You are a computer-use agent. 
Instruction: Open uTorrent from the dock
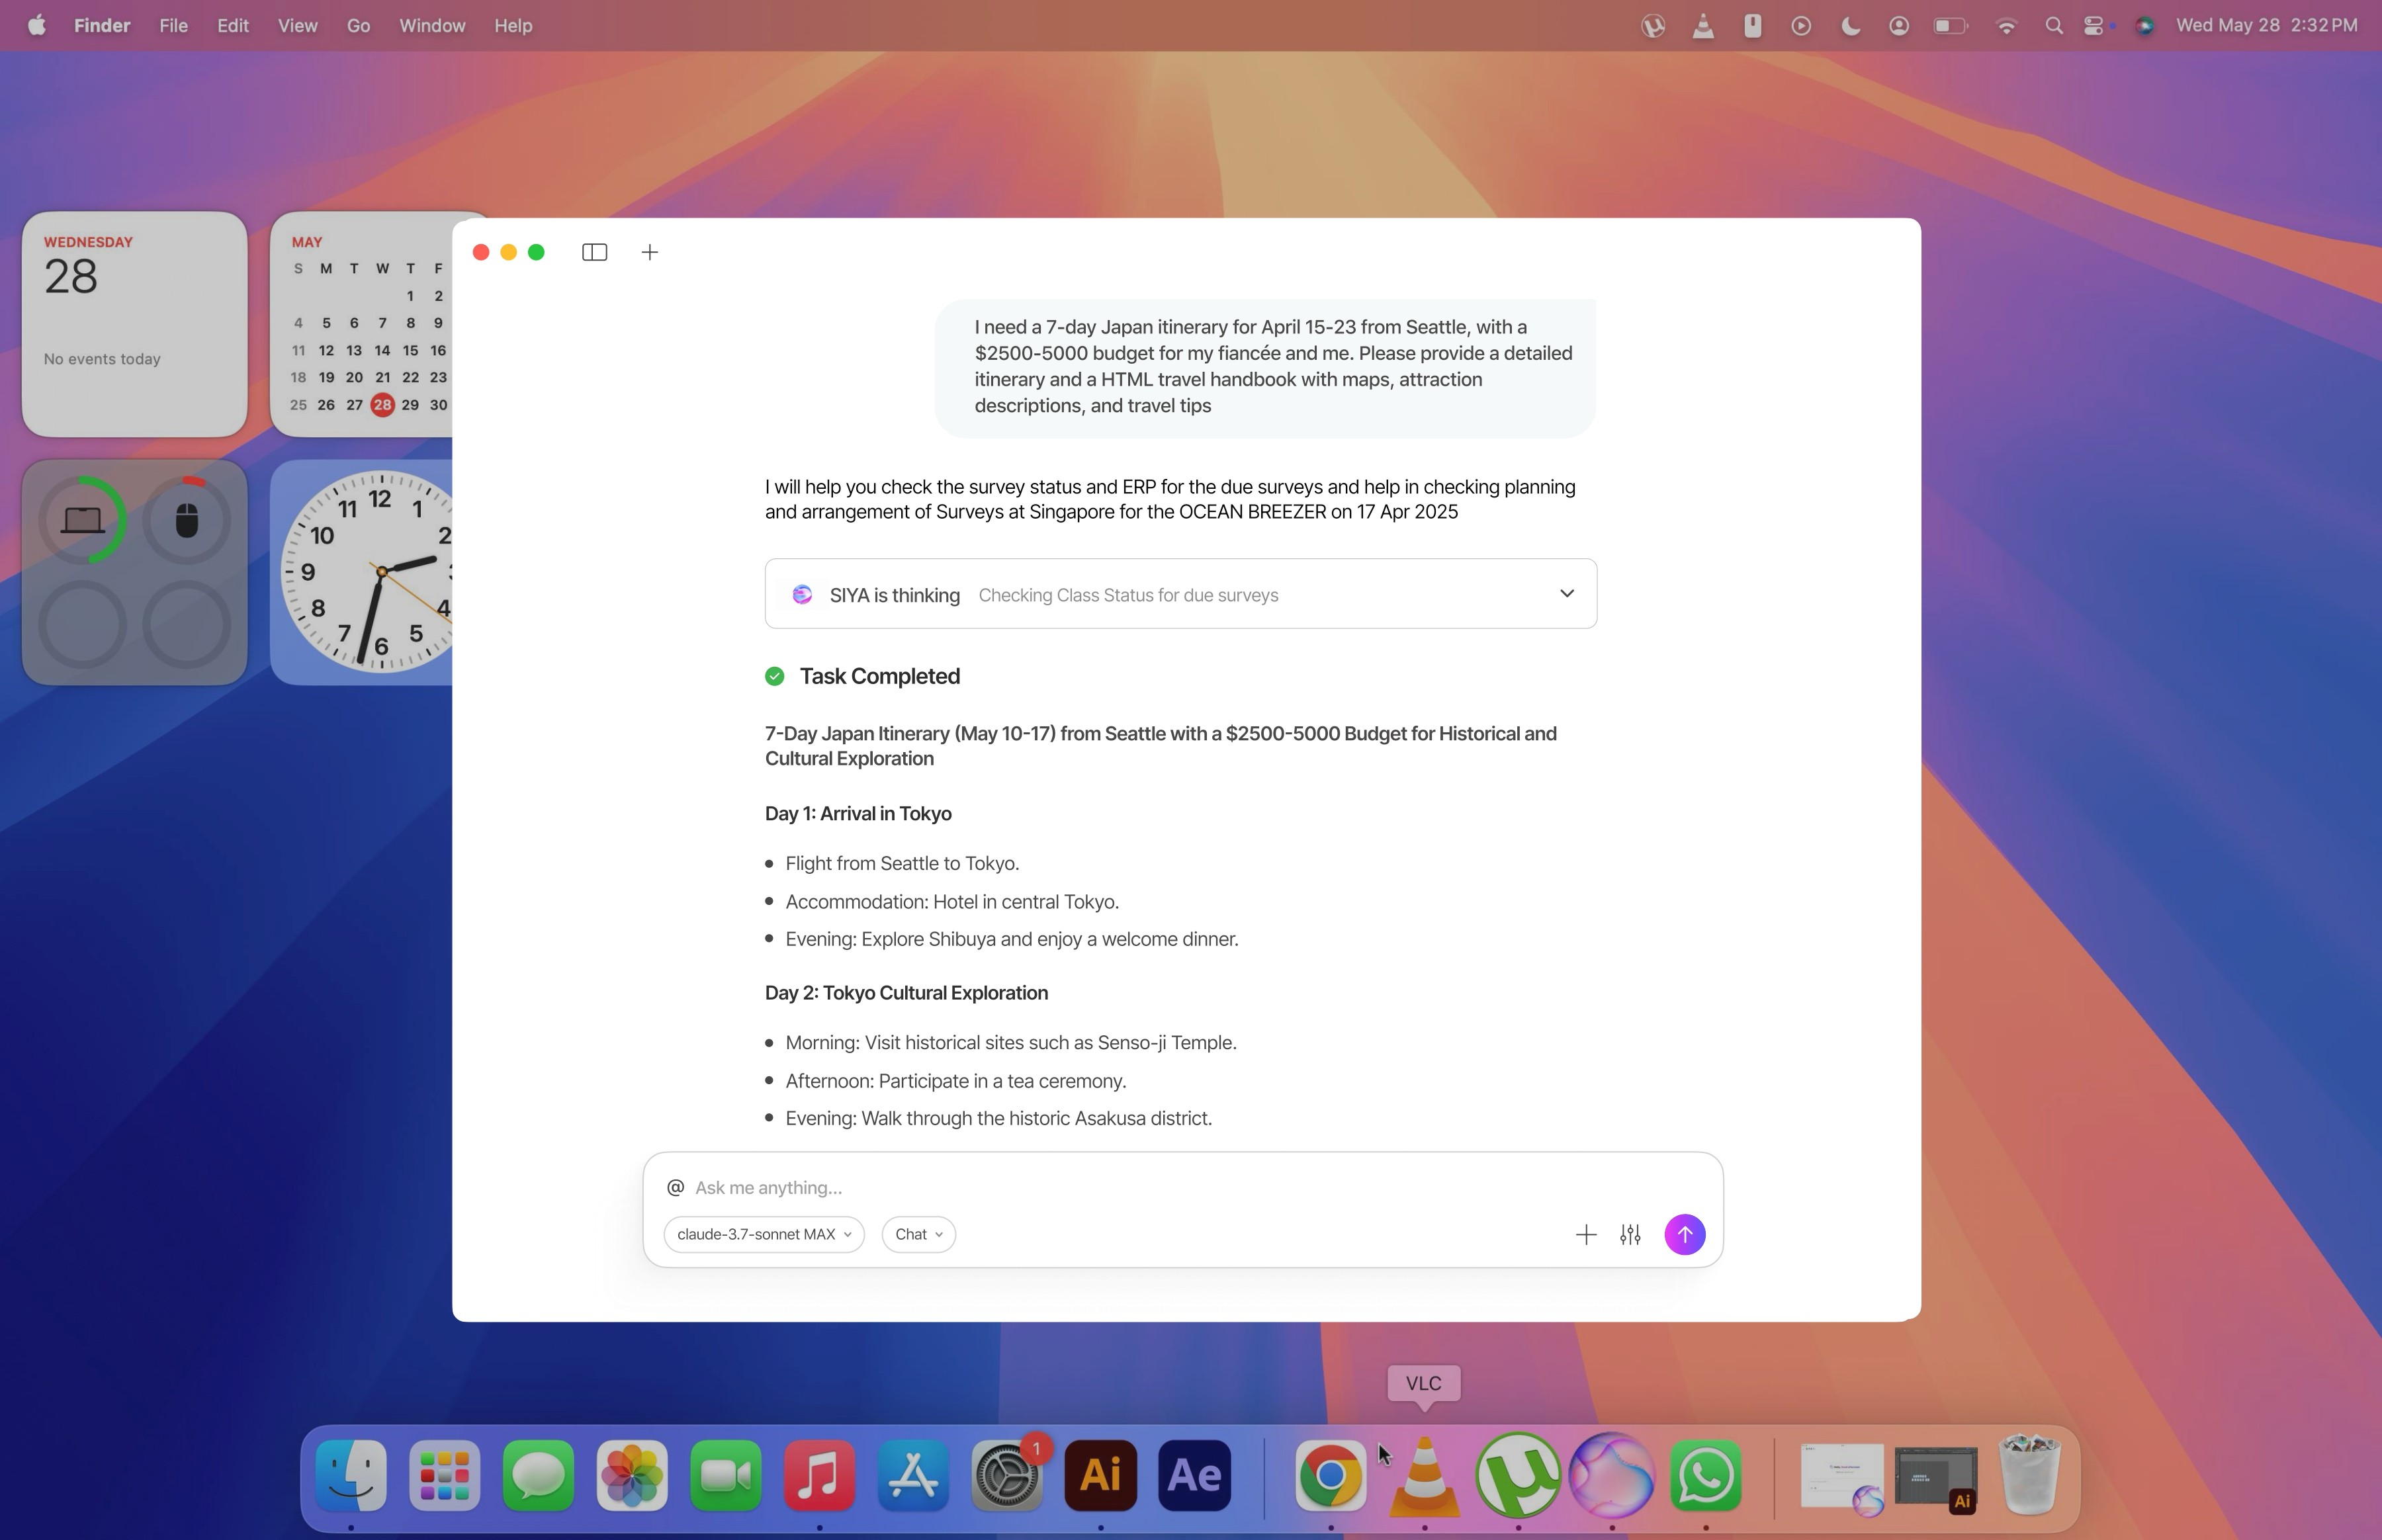point(1518,1475)
